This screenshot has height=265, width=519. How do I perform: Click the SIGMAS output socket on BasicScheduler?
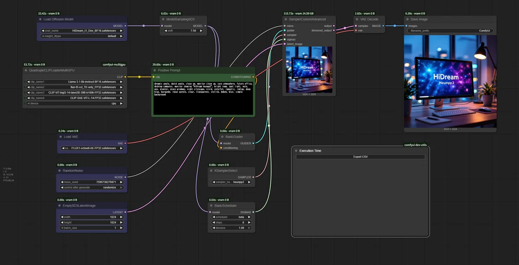253,212
